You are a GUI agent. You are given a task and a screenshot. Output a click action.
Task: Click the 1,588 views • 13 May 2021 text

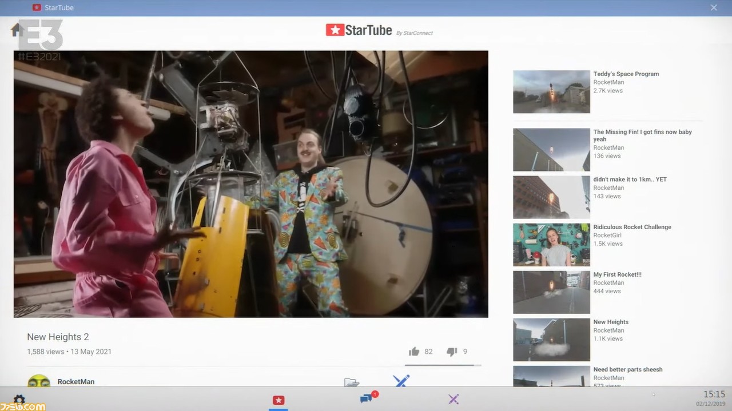click(x=69, y=352)
